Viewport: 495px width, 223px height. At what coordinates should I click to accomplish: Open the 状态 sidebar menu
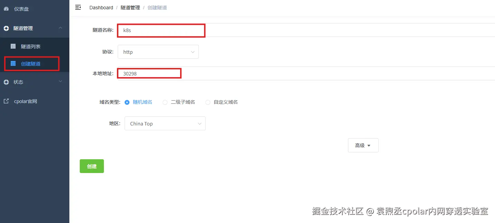pos(35,82)
